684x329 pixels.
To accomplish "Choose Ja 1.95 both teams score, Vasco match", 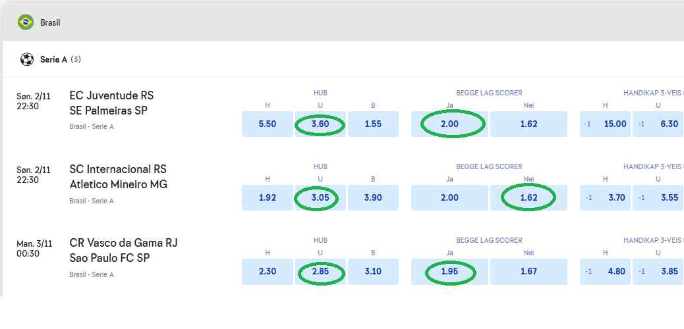I will pyautogui.click(x=449, y=271).
